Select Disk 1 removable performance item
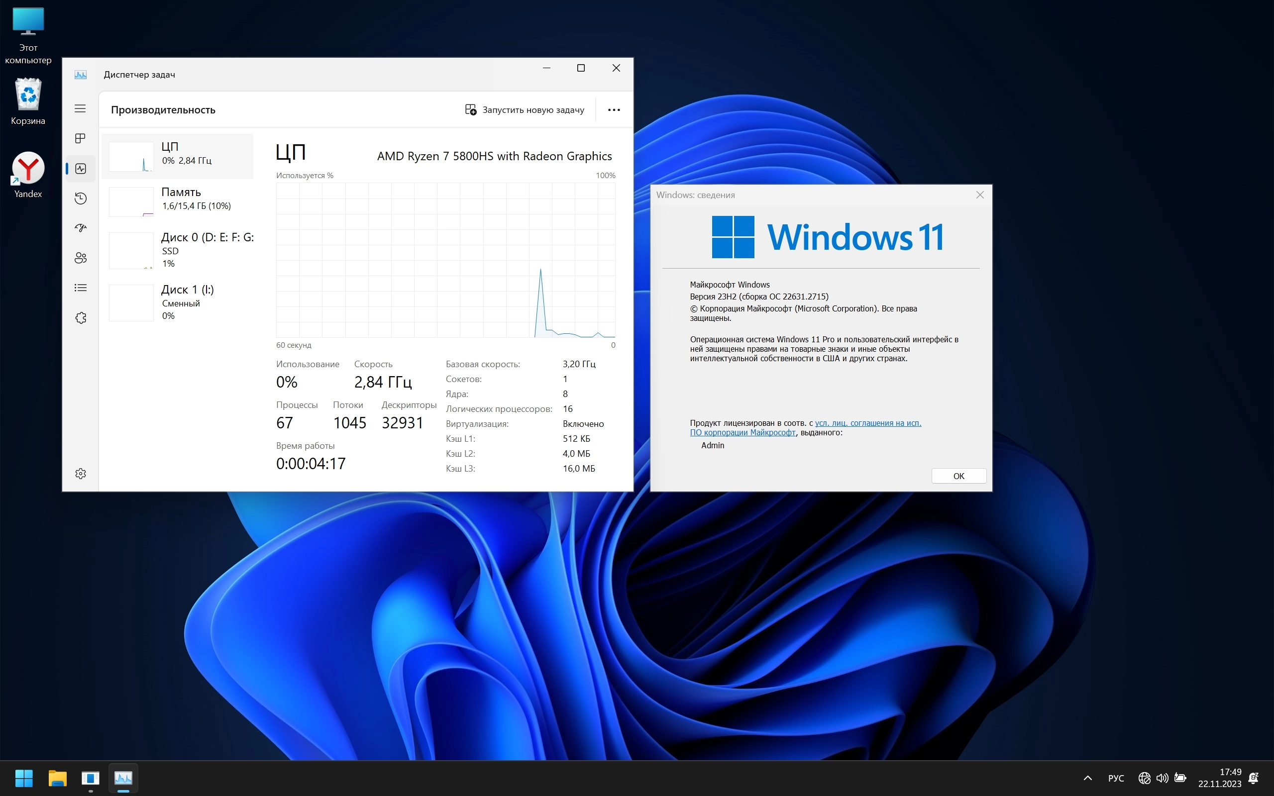The image size is (1274, 796). pos(179,302)
